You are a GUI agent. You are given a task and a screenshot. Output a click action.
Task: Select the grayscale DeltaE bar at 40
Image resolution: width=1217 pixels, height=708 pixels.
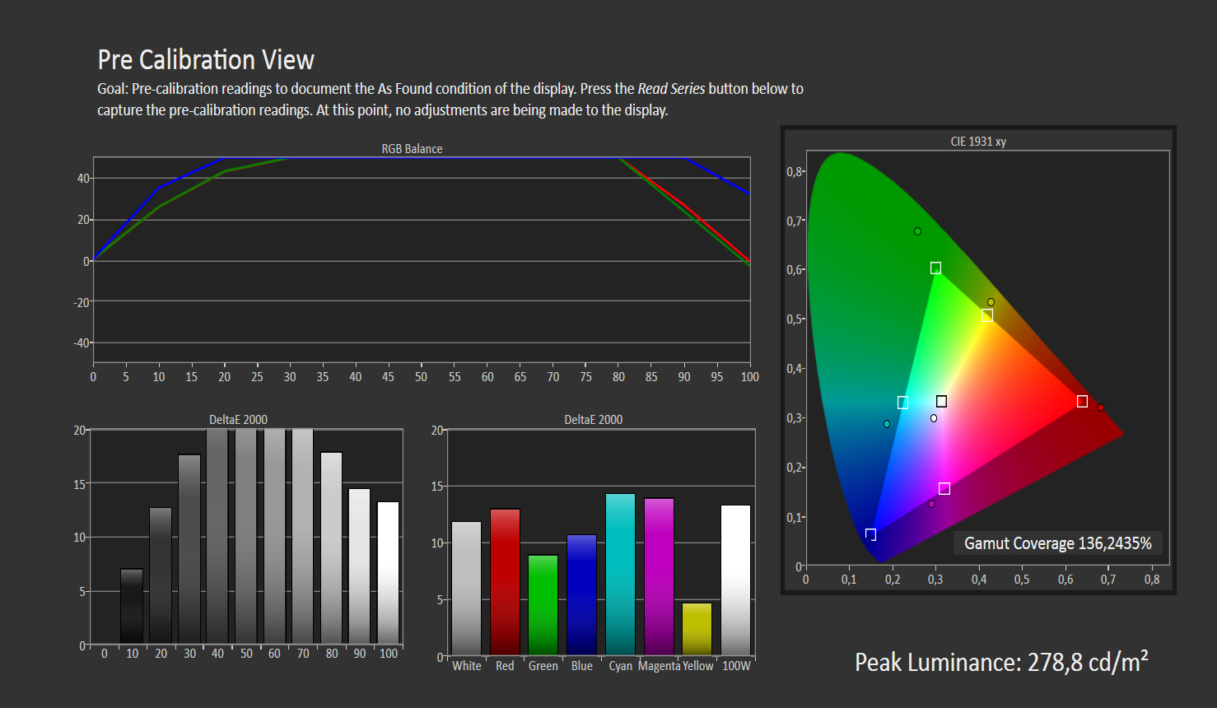click(217, 536)
